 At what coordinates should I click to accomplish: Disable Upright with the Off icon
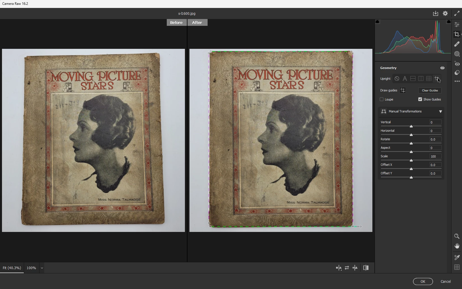[x=397, y=79]
